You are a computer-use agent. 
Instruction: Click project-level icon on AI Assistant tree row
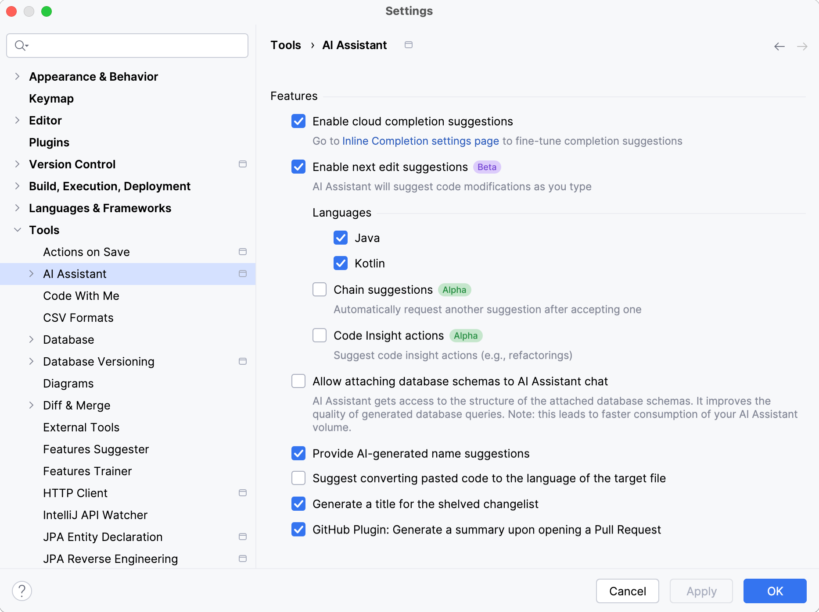tap(243, 274)
